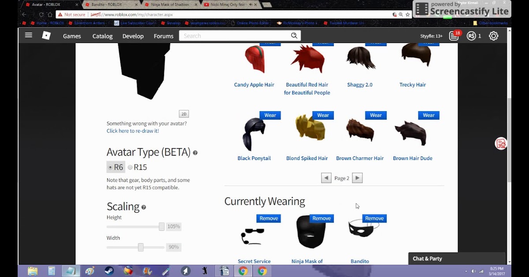This screenshot has width=529, height=277.
Task: Wear the Black Ponytail hair
Action: [270, 115]
